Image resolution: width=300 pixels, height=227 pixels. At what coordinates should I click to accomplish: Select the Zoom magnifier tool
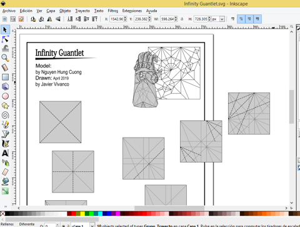(5, 58)
